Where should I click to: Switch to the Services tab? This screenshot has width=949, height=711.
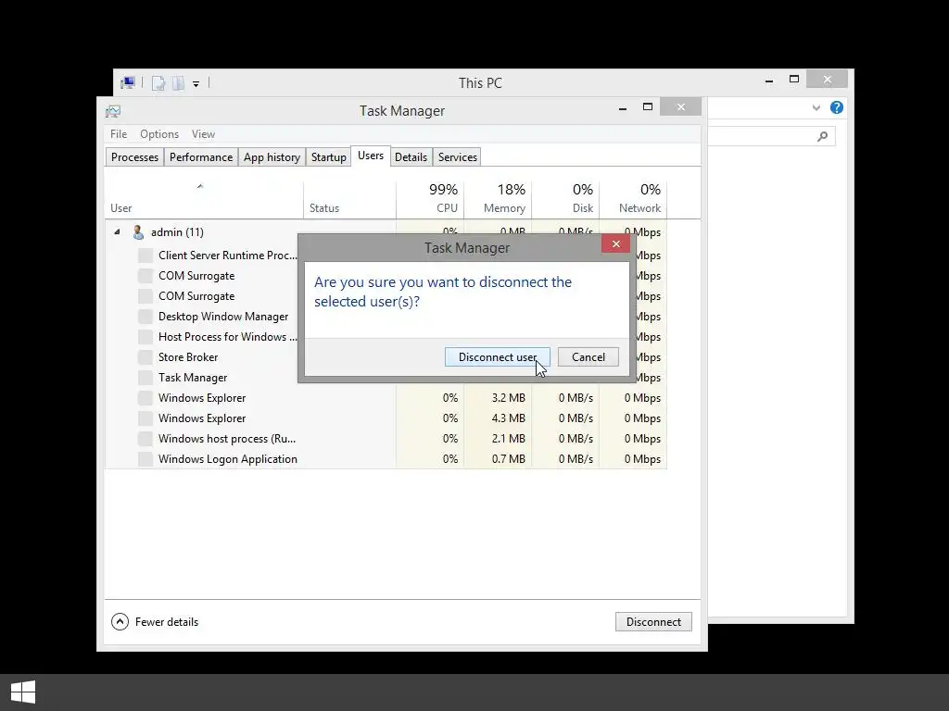coord(458,157)
